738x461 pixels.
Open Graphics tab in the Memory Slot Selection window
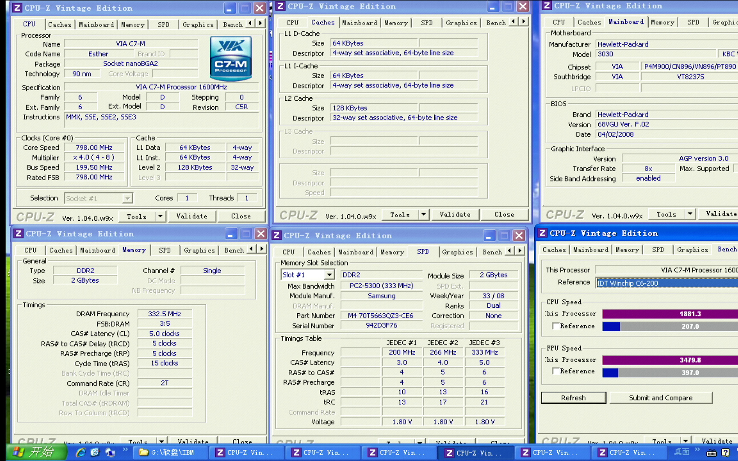[457, 252]
